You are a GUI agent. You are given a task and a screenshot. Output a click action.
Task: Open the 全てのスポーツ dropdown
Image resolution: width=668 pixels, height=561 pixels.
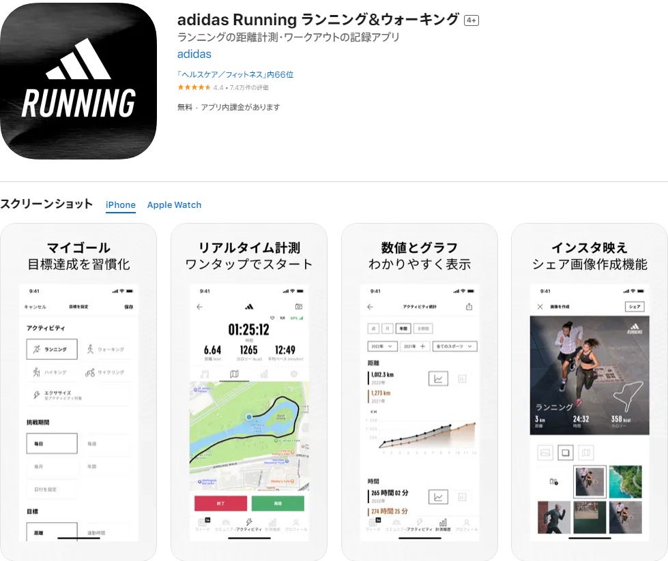[x=454, y=346]
